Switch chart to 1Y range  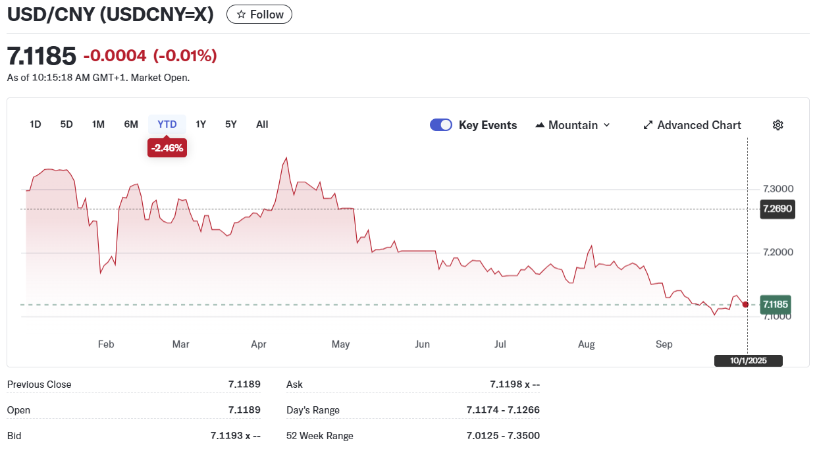[x=201, y=124]
